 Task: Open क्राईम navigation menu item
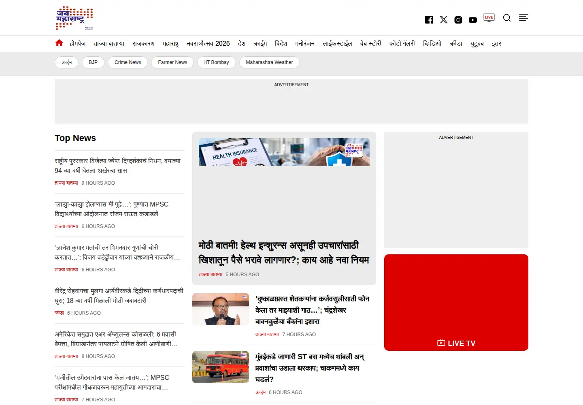(x=260, y=43)
